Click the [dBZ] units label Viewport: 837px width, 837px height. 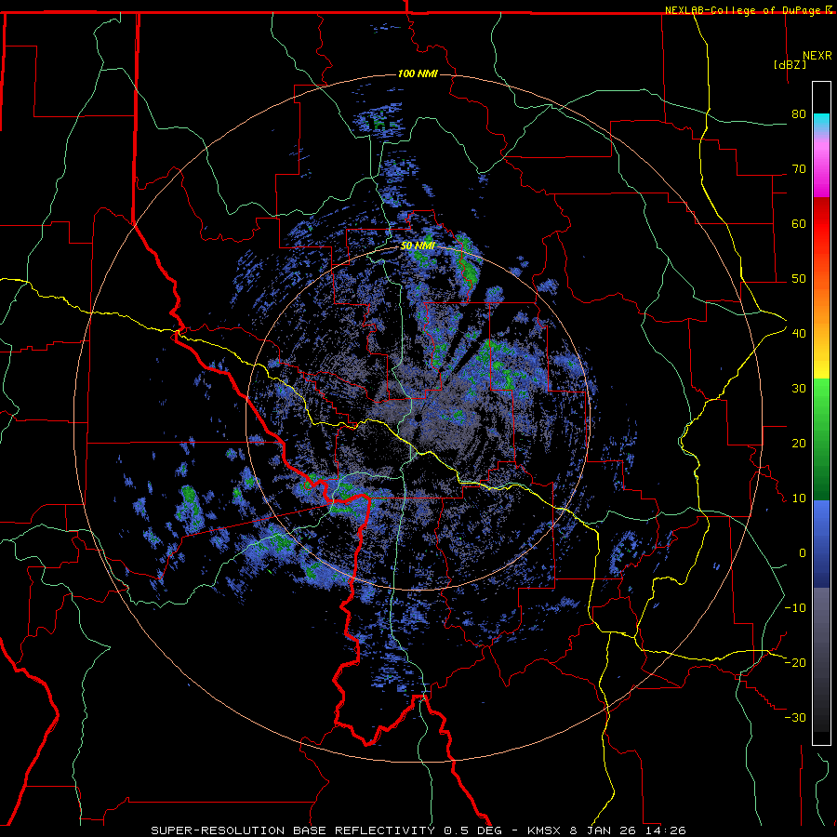pyautogui.click(x=790, y=64)
